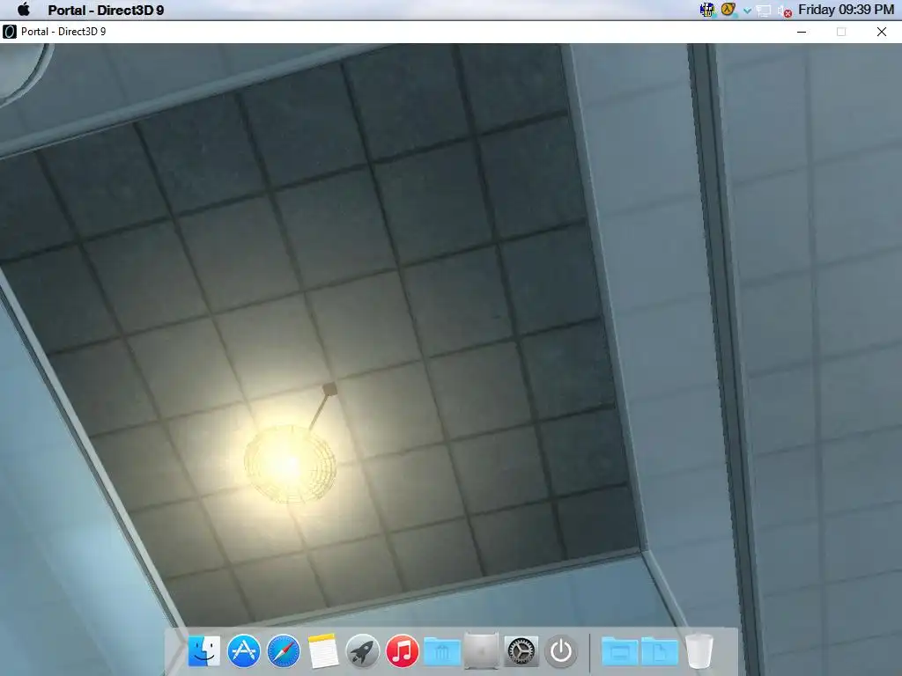Screen dimensions: 902x676
Task: Open the network monitor tray icon
Action: [764, 11]
